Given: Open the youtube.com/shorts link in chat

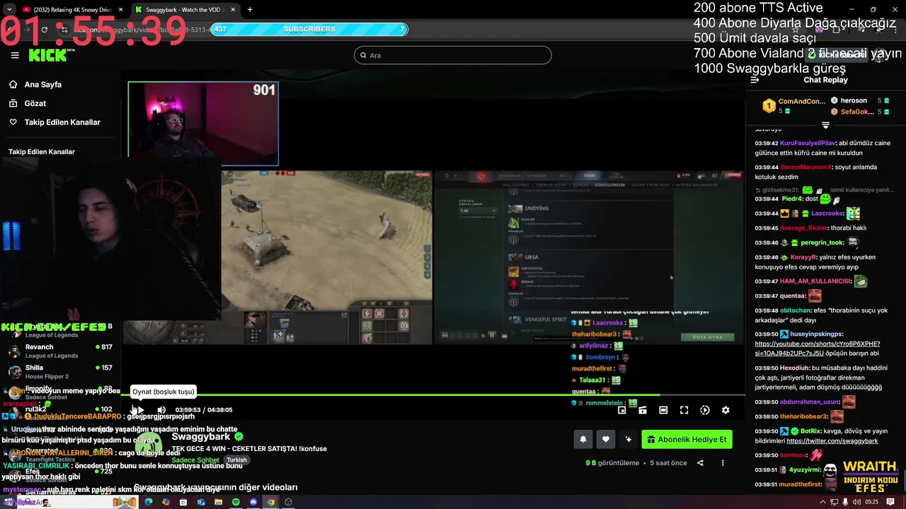Looking at the screenshot, I should [818, 349].
